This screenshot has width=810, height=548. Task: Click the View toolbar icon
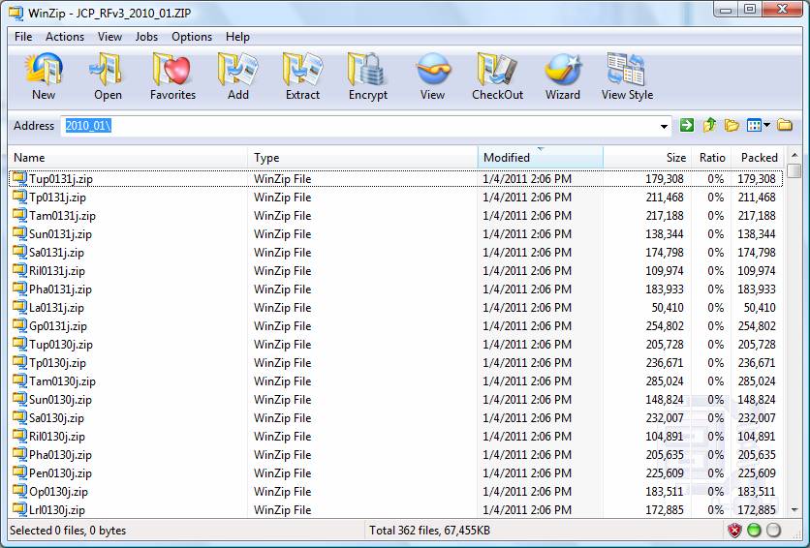tap(433, 69)
